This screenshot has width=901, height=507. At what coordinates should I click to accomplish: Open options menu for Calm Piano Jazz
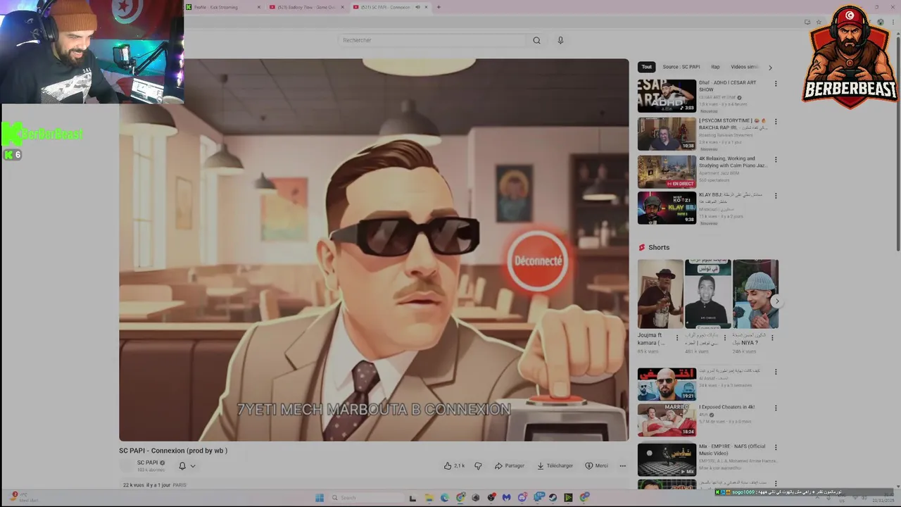(x=776, y=160)
